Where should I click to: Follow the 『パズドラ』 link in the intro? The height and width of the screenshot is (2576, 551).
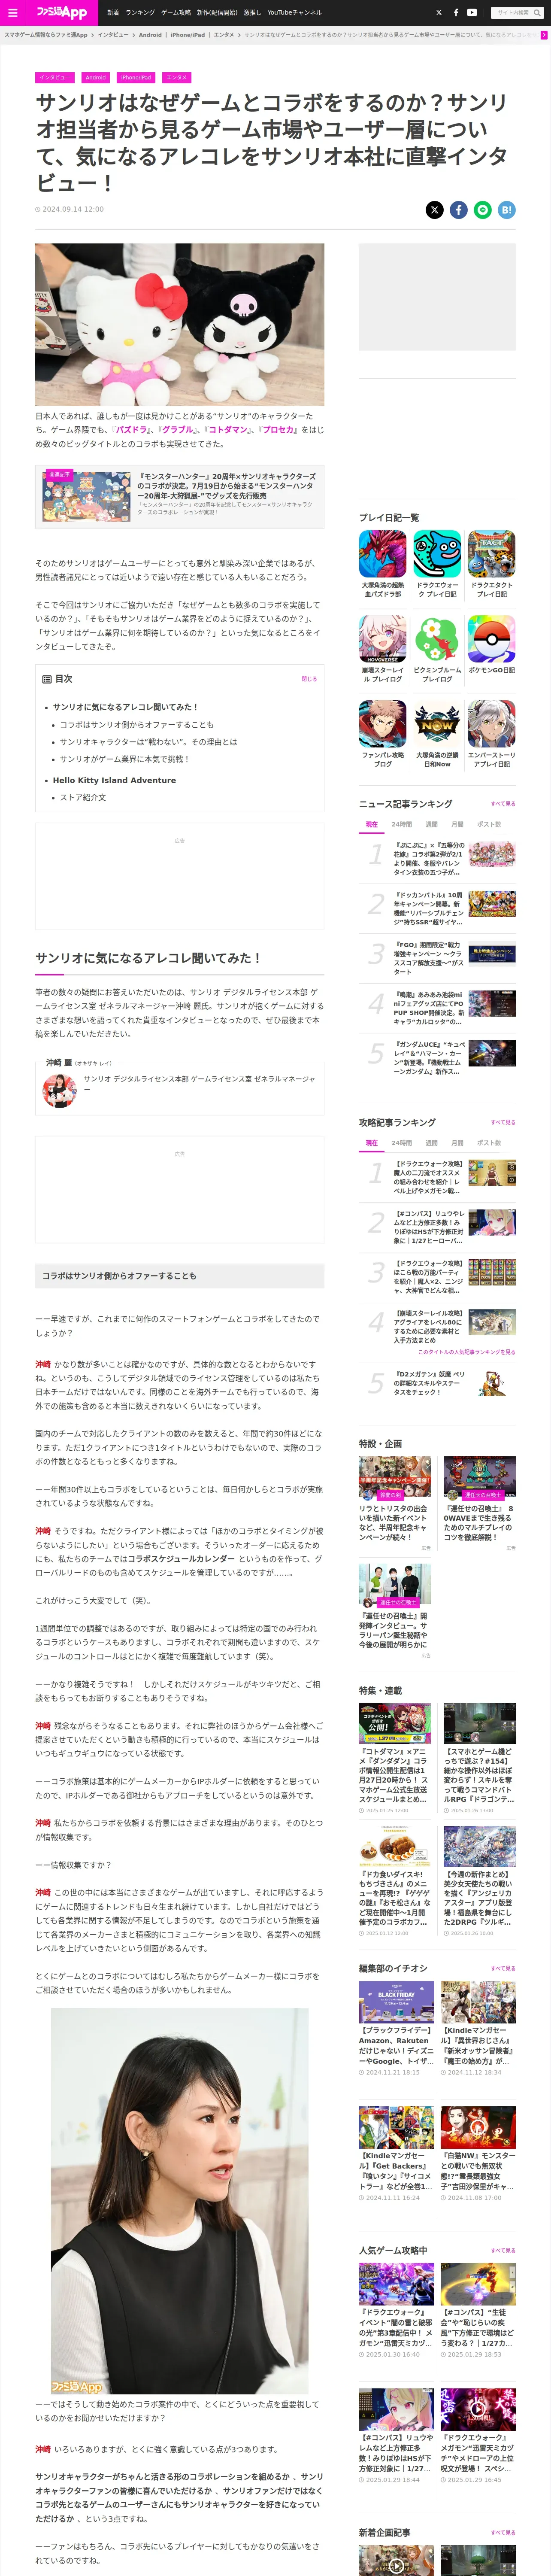(x=130, y=430)
